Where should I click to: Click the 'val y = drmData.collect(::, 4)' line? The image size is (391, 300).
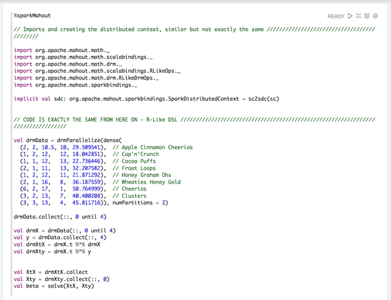60,238
